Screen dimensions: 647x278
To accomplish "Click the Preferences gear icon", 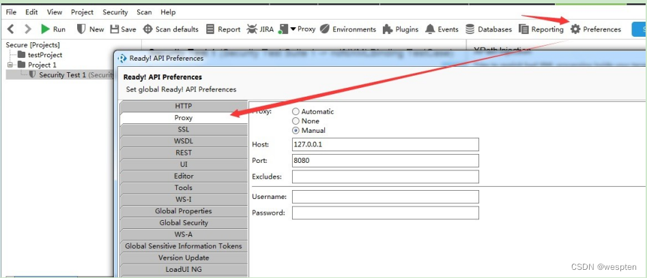I will [x=575, y=29].
